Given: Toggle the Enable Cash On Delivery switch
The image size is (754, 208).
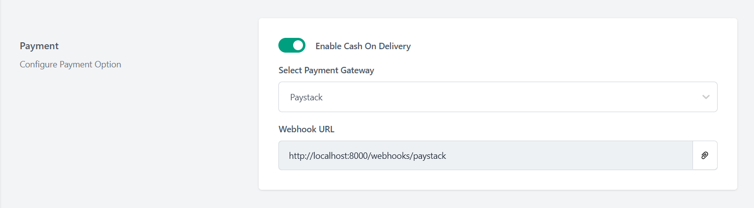Looking at the screenshot, I should pyautogui.click(x=292, y=45).
